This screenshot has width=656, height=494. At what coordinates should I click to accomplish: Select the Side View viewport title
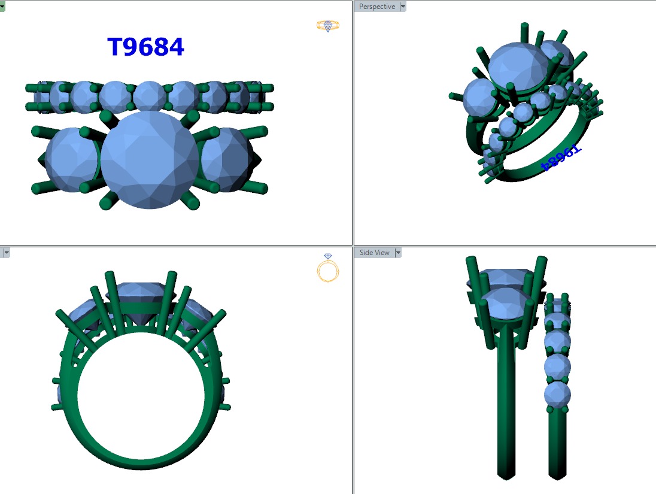tap(374, 253)
